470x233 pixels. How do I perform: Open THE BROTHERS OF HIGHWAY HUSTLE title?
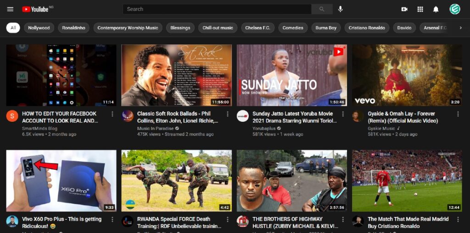tap(295, 222)
